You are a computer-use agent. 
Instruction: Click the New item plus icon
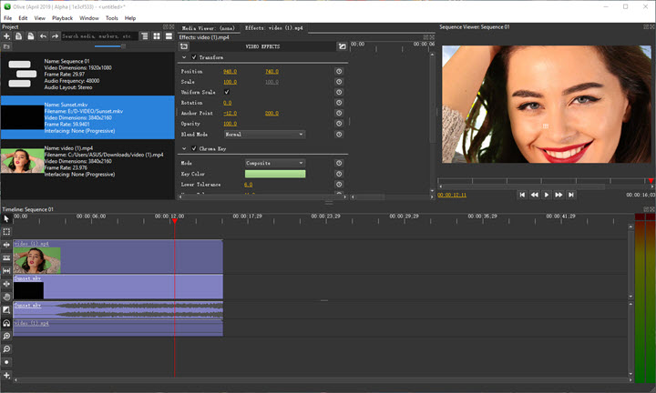click(6, 36)
